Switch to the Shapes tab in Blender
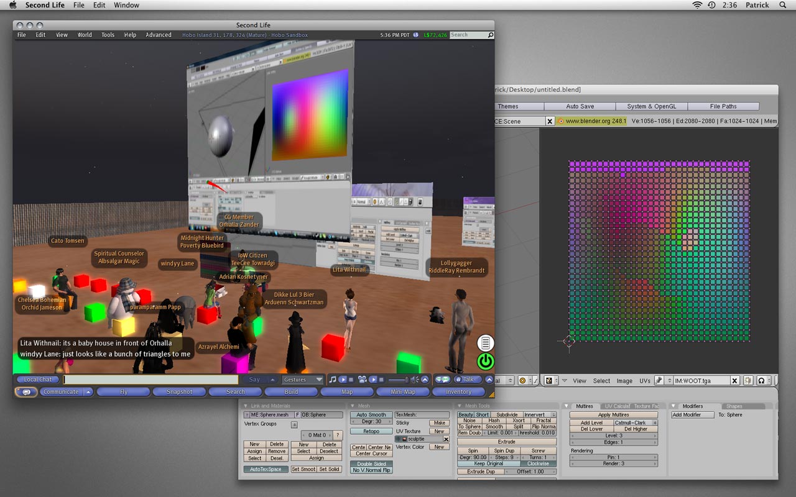Viewport: 796px width, 497px height. [x=734, y=406]
